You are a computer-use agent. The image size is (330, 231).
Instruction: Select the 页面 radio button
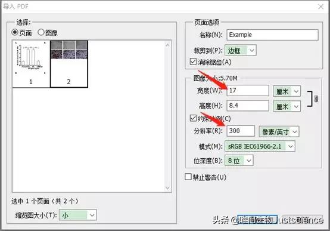tap(15, 32)
